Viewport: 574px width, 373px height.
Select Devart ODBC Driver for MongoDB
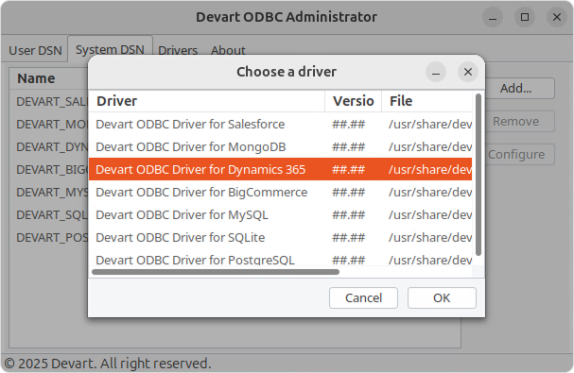coord(281,146)
